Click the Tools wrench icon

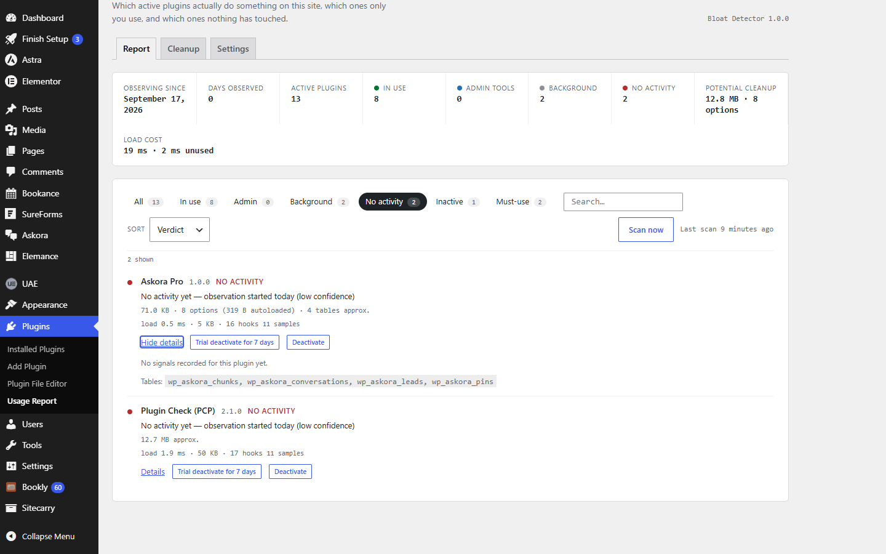tap(11, 445)
